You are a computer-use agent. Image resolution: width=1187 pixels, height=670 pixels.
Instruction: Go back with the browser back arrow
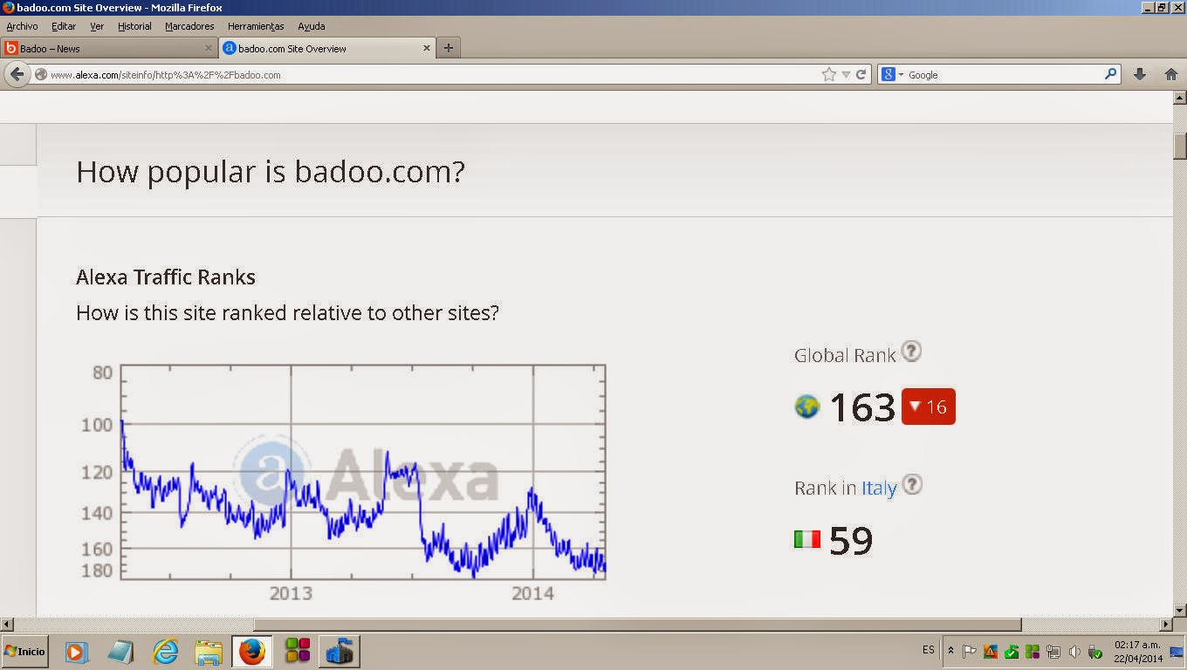tap(17, 74)
